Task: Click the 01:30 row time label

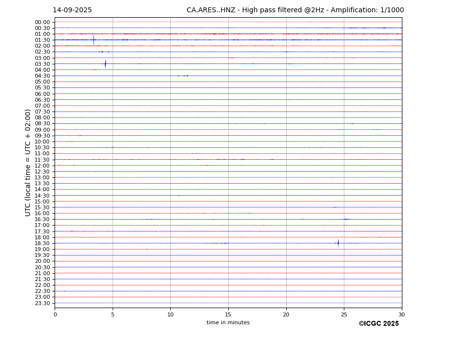Action: tap(42, 40)
